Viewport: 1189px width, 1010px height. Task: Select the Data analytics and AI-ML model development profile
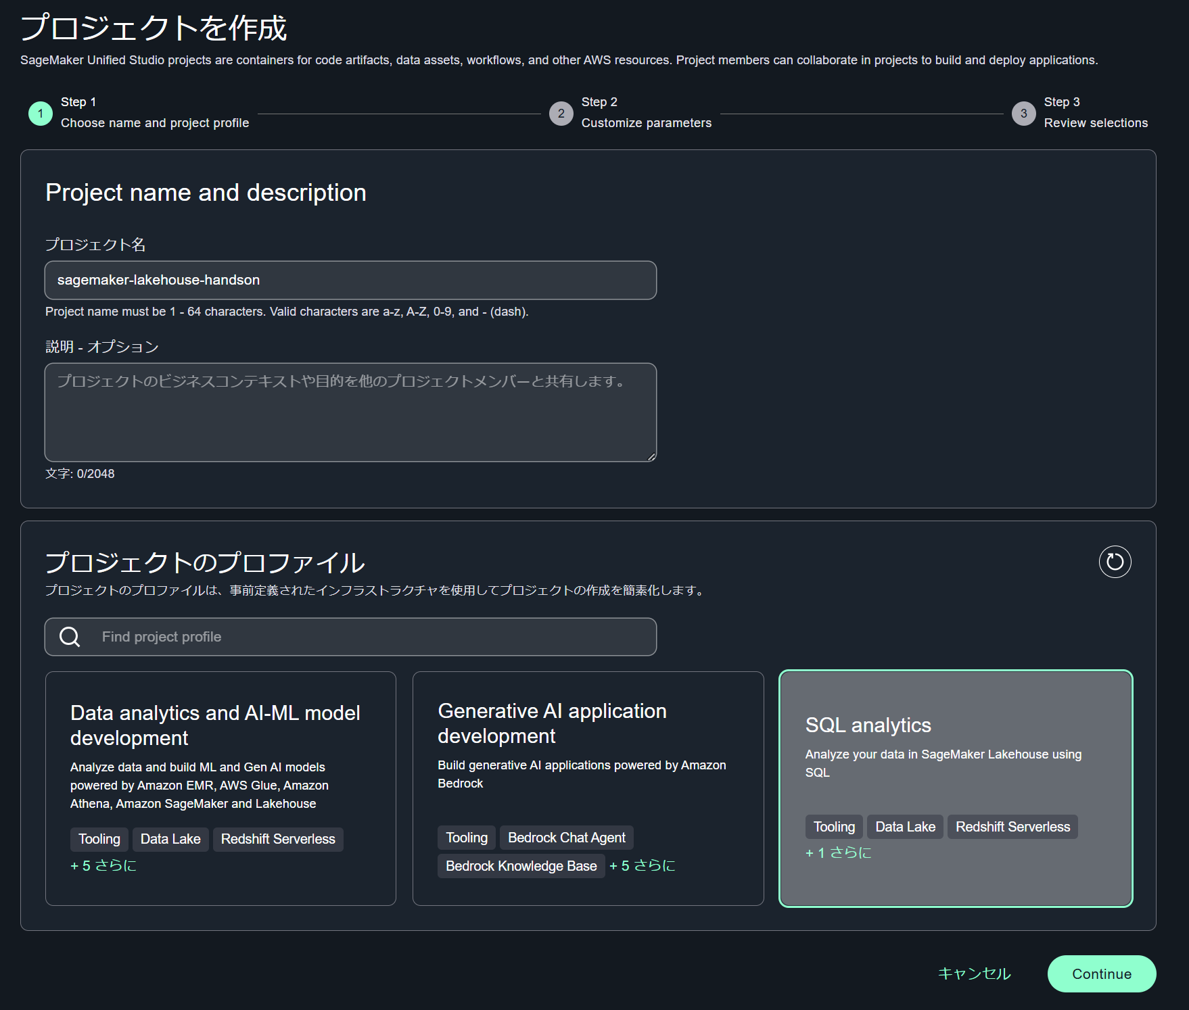tap(220, 788)
